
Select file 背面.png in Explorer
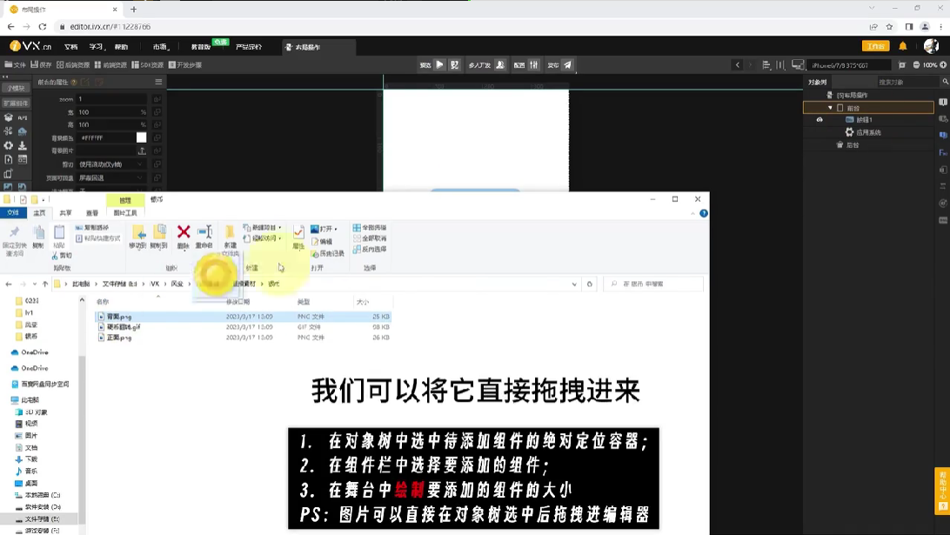[x=119, y=317]
